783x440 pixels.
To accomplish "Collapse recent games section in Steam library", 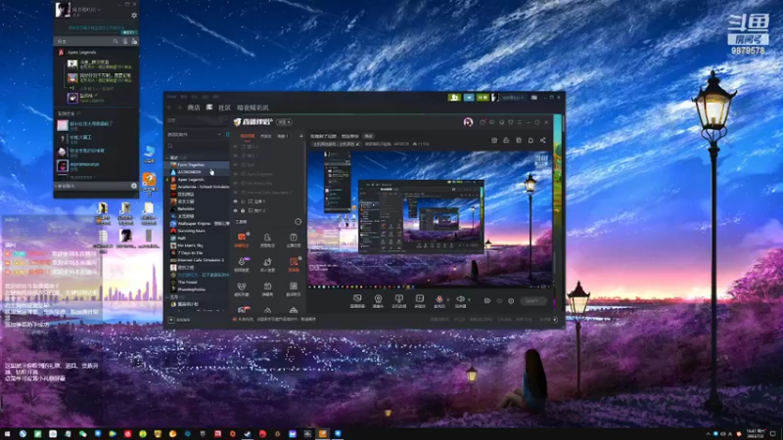I will [167, 157].
